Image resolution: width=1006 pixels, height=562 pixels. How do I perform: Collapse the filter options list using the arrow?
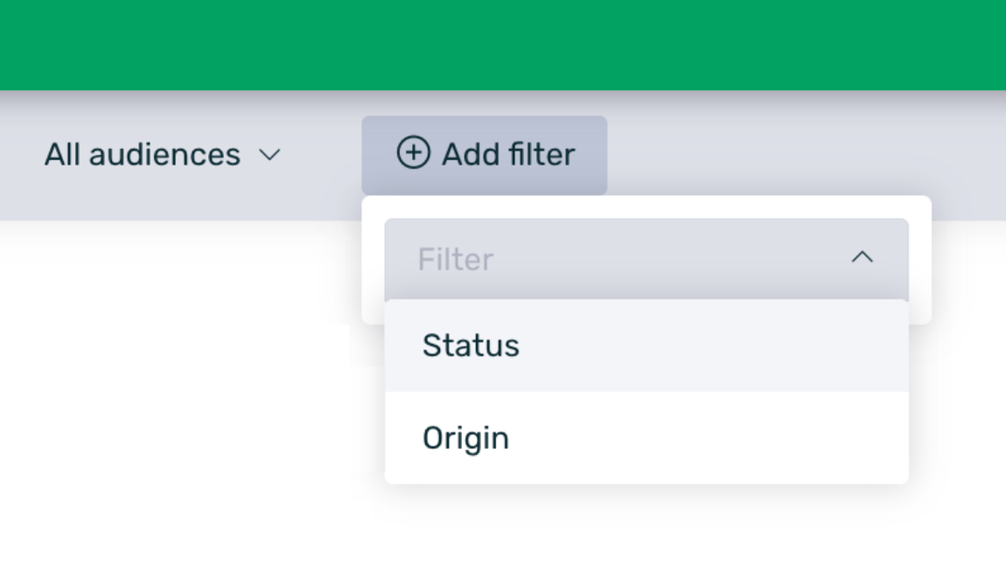pyautogui.click(x=863, y=257)
